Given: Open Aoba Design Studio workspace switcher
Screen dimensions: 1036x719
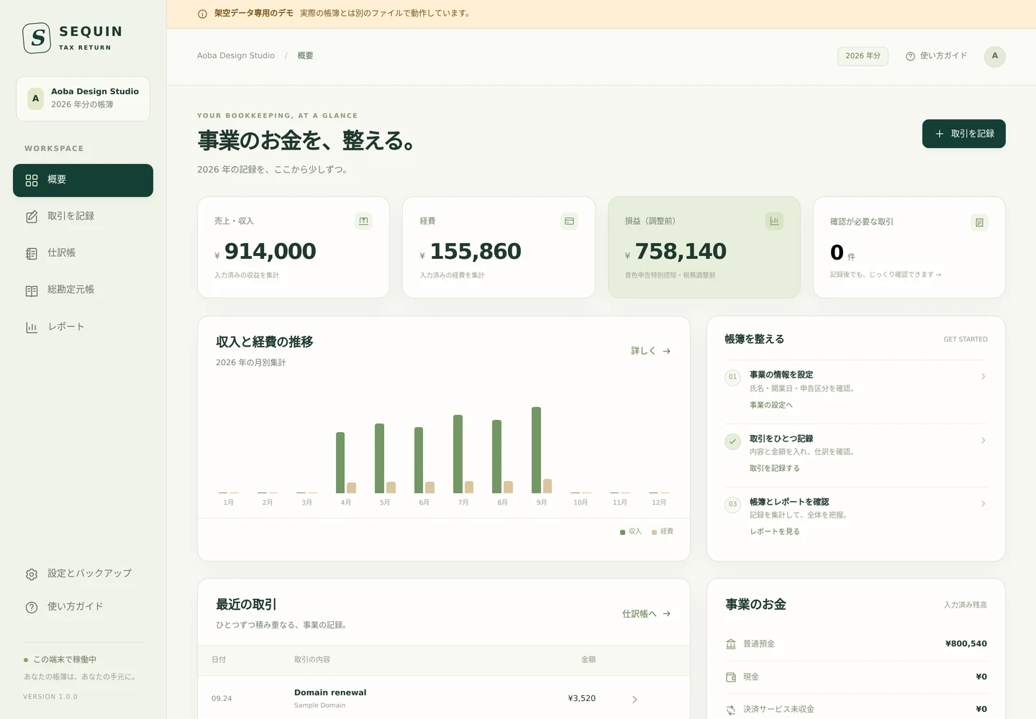Looking at the screenshot, I should 83,99.
